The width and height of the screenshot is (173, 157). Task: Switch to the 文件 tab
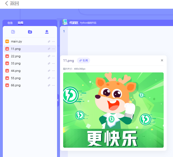[x=20, y=23]
